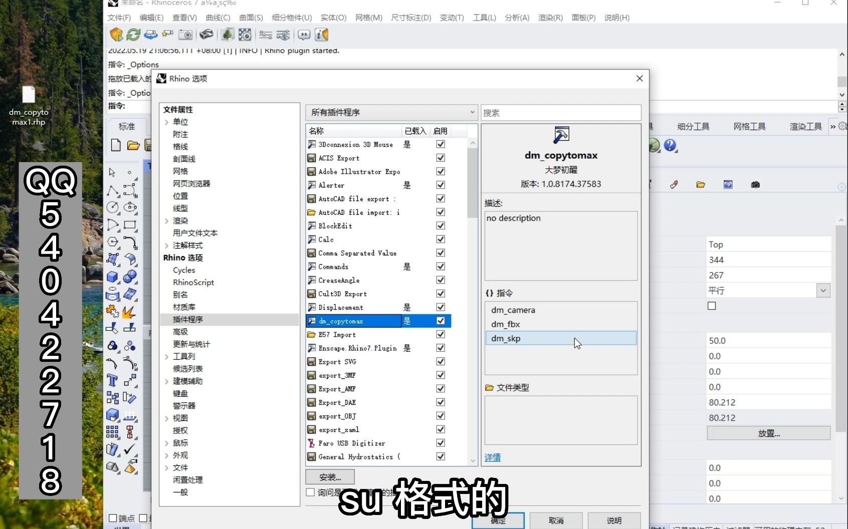This screenshot has width=848, height=529.
Task: Toggle enabled checkbox for ACIS Export
Action: pyautogui.click(x=441, y=158)
